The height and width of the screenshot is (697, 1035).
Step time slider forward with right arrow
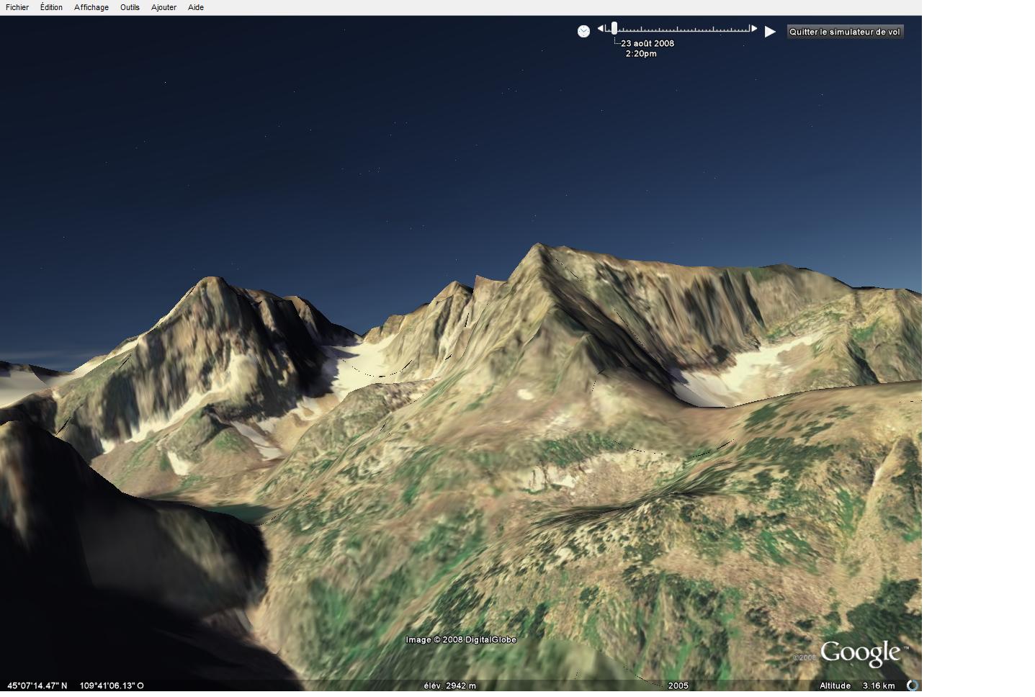coord(754,29)
